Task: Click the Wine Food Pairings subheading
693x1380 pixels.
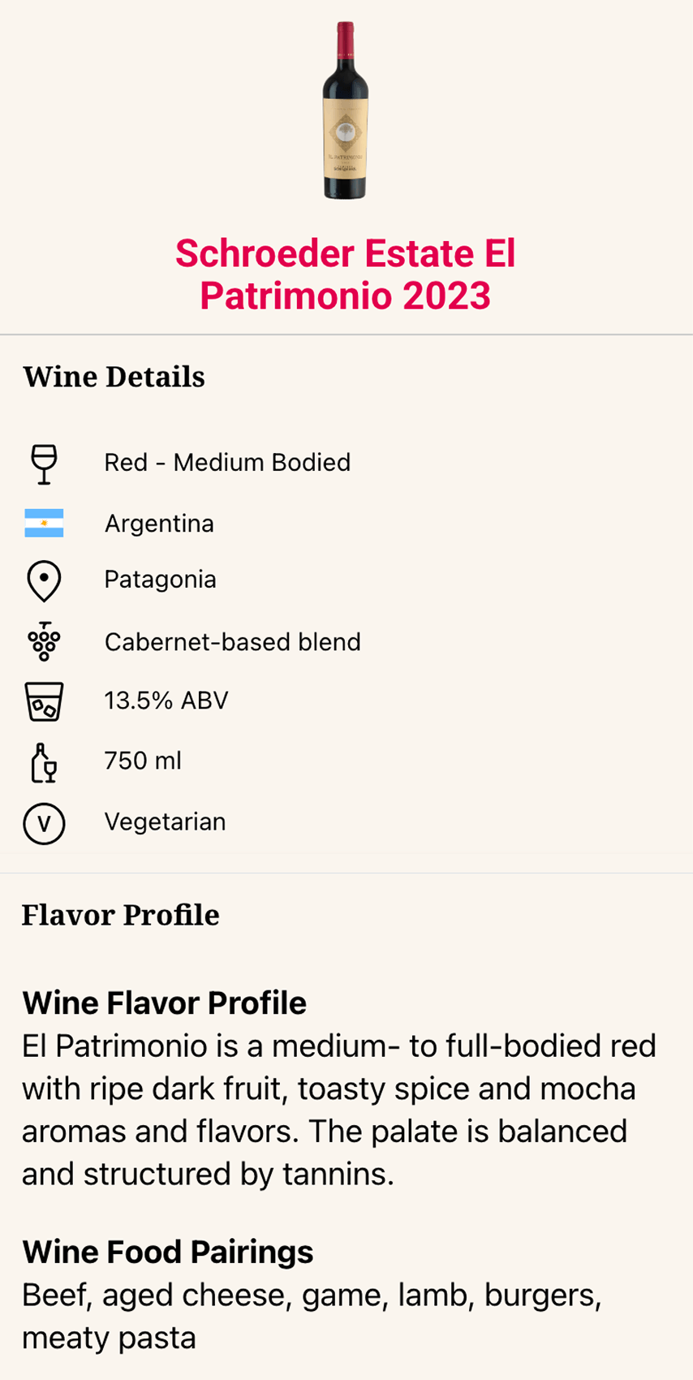Action: (x=167, y=1252)
